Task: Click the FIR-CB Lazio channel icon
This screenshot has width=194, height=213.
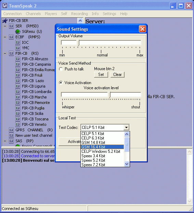Action: coord(18,81)
